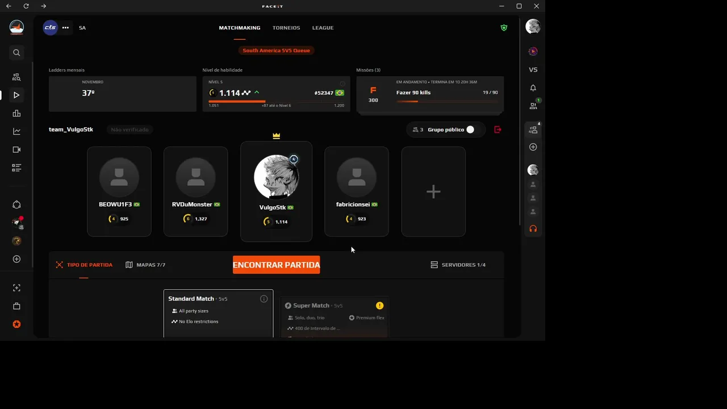Open the purple play icon in right sidebar
The width and height of the screenshot is (727, 409).
(533, 51)
